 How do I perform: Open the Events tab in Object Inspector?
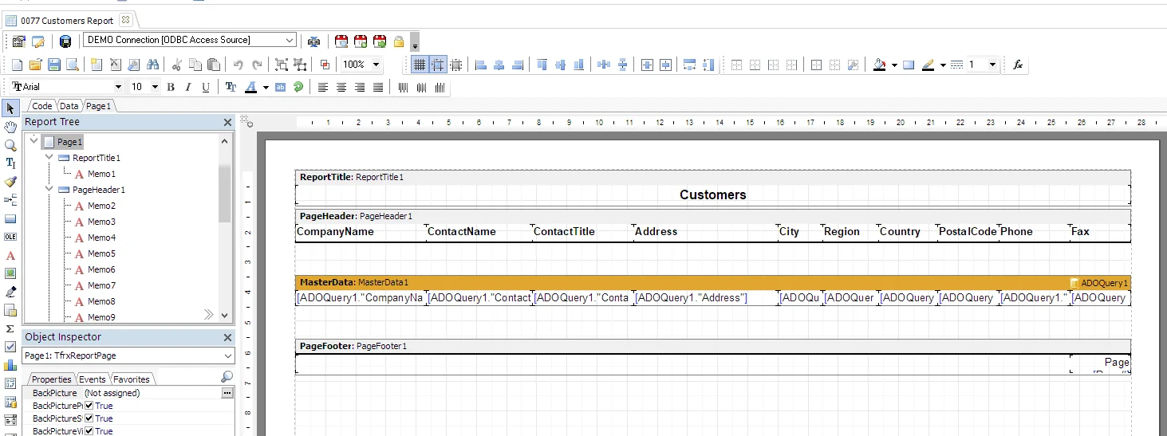93,379
